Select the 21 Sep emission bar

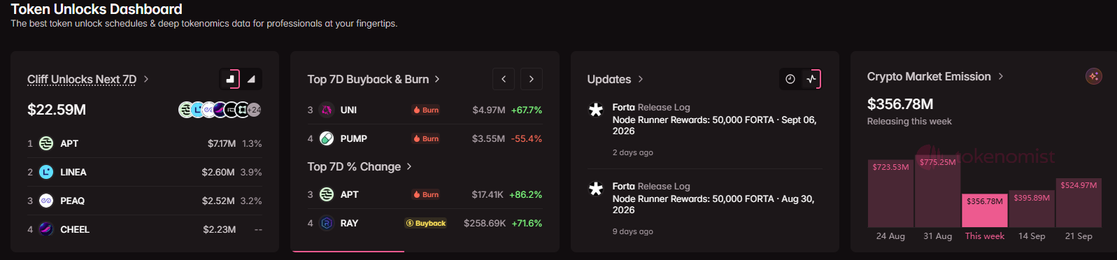click(x=1079, y=203)
